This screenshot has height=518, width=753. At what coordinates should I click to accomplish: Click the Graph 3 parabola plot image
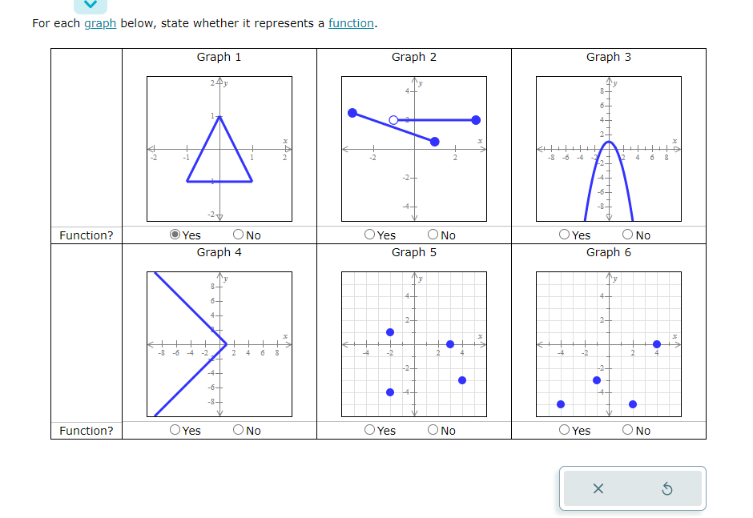tap(608, 148)
